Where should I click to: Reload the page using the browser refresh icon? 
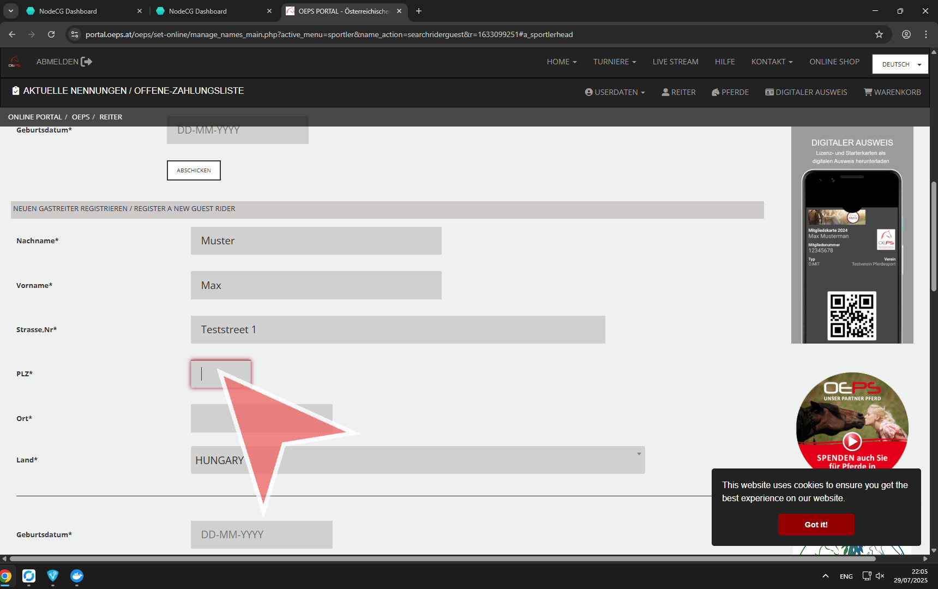51,34
